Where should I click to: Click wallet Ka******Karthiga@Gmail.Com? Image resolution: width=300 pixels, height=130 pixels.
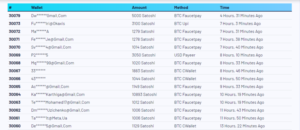point(58,94)
